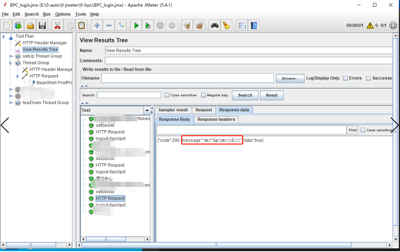Click the Open file folder icon

tap(30, 26)
